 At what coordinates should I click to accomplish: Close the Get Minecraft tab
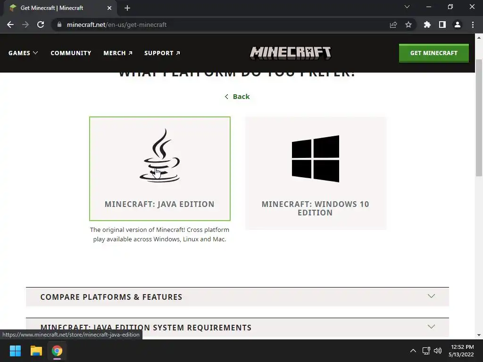(x=109, y=8)
